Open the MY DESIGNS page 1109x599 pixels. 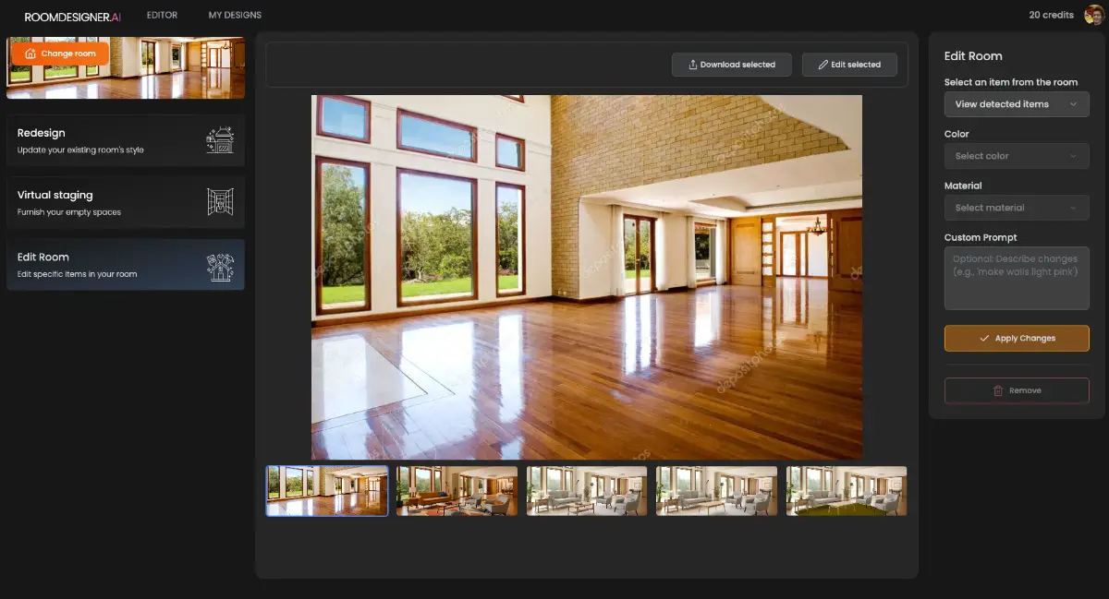(235, 15)
